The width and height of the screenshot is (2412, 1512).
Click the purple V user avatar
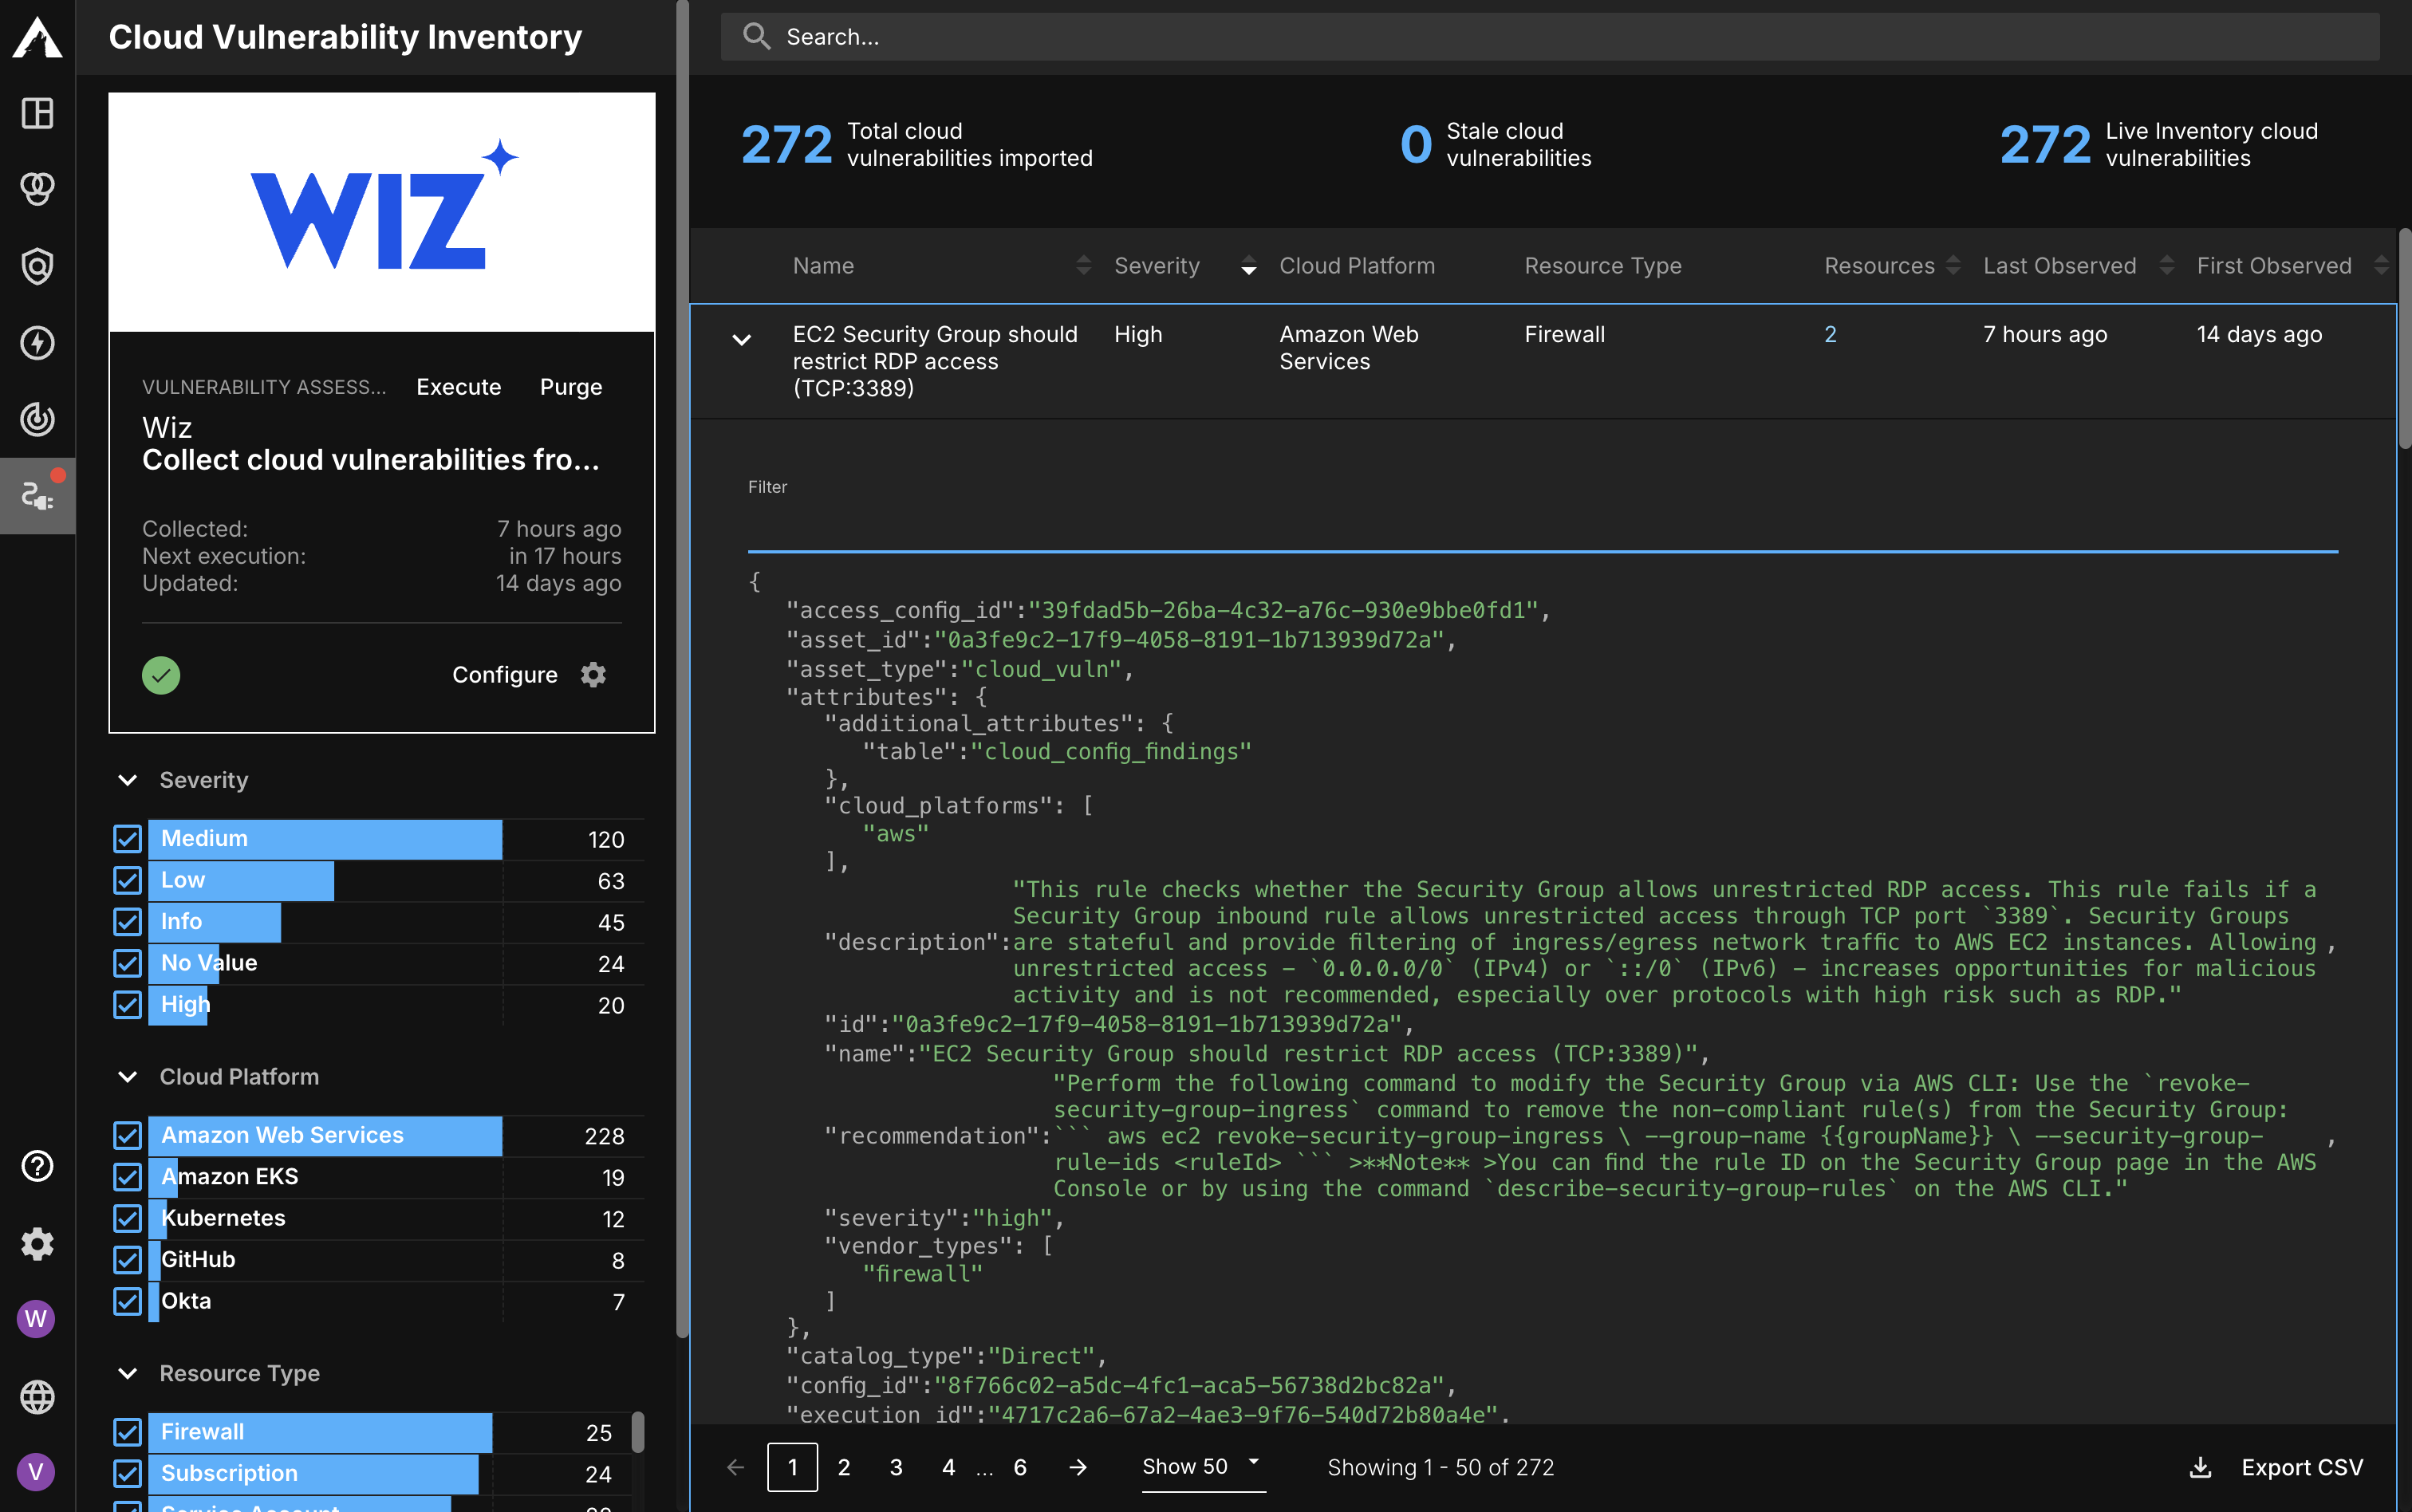click(36, 1472)
